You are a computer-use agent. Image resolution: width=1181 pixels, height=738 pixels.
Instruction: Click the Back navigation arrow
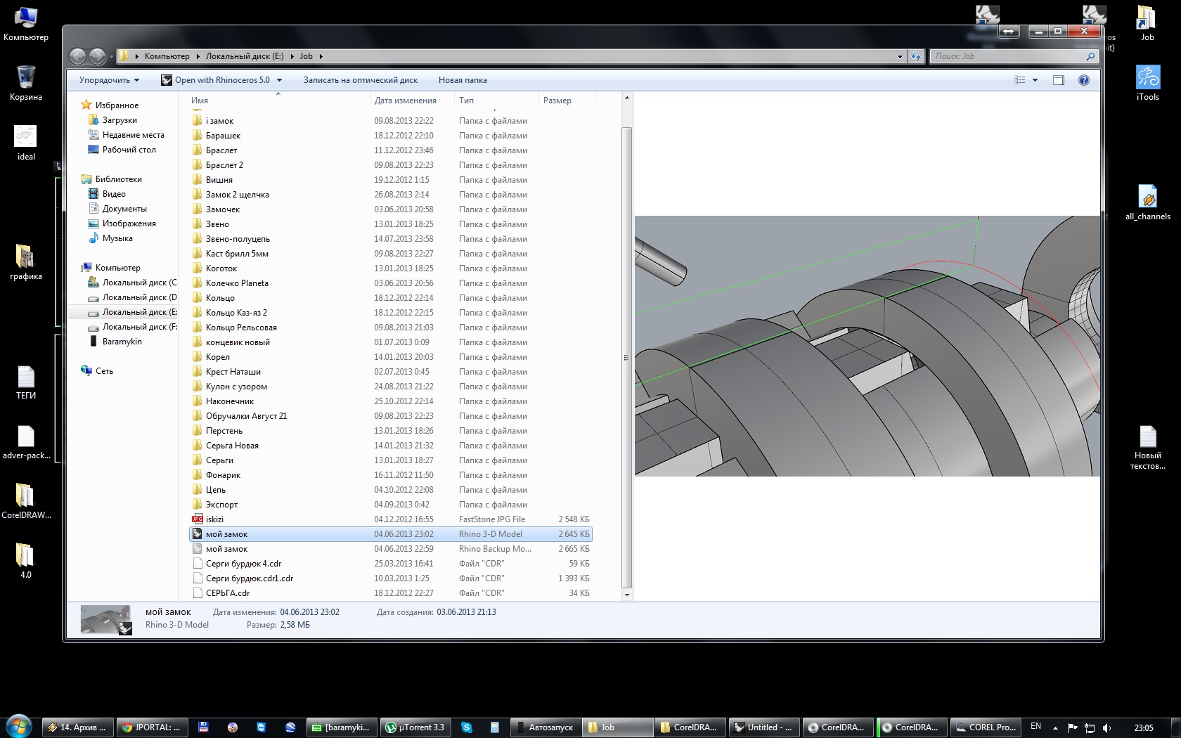(x=78, y=56)
